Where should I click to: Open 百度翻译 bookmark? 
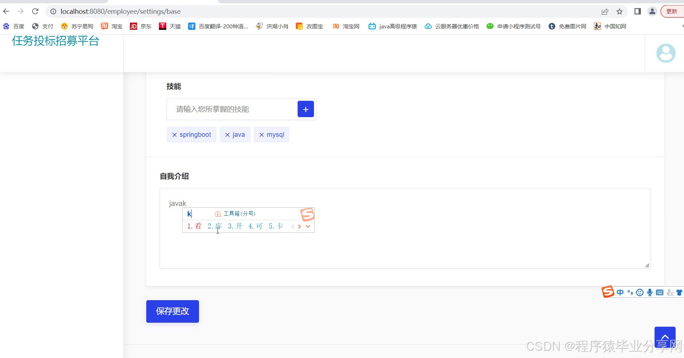click(218, 26)
